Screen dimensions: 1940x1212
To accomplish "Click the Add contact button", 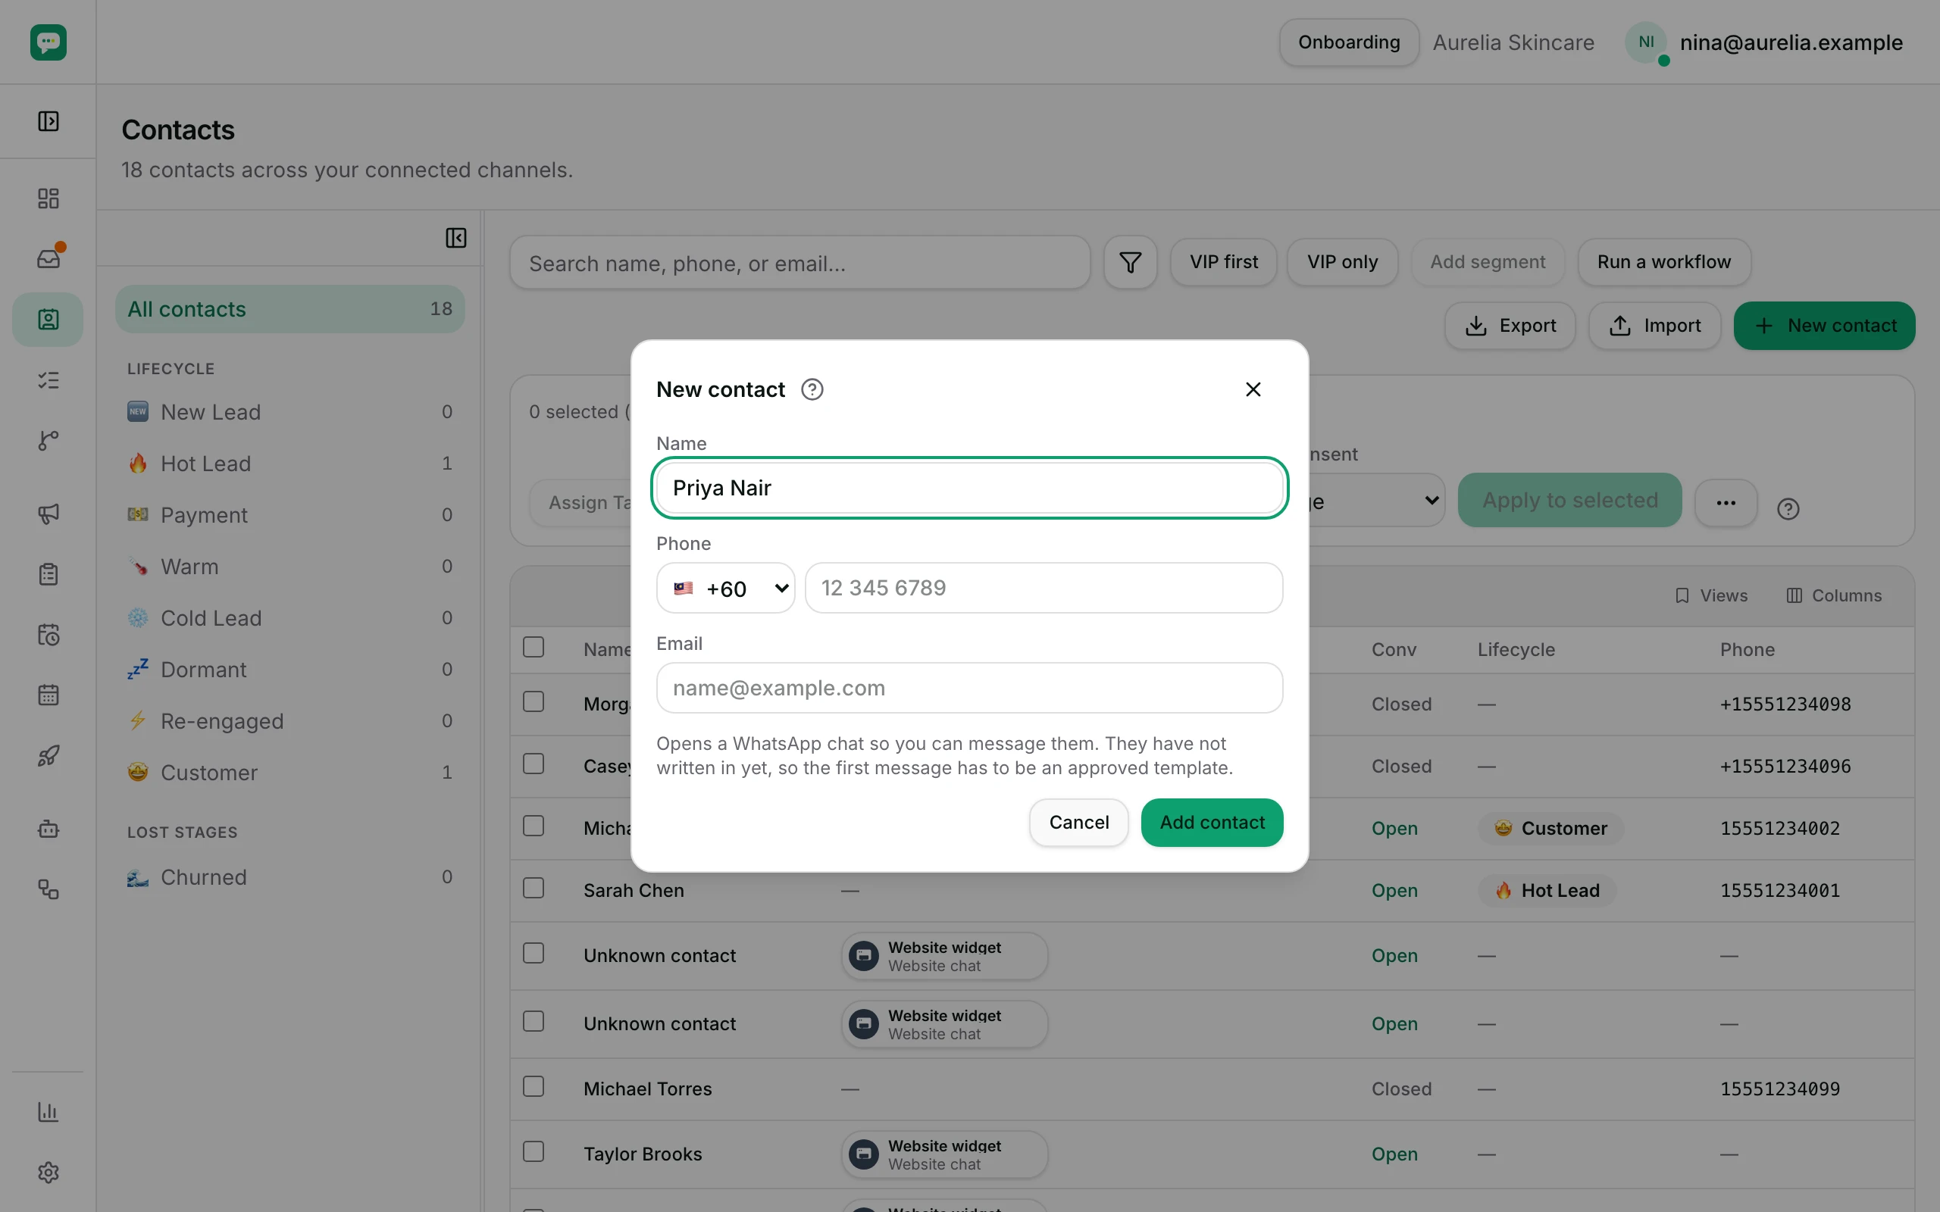I will [x=1212, y=823].
